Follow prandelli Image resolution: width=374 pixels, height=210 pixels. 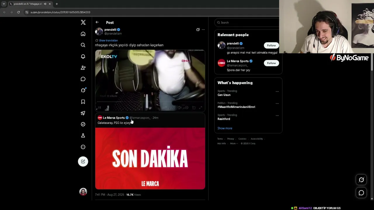[271, 45]
